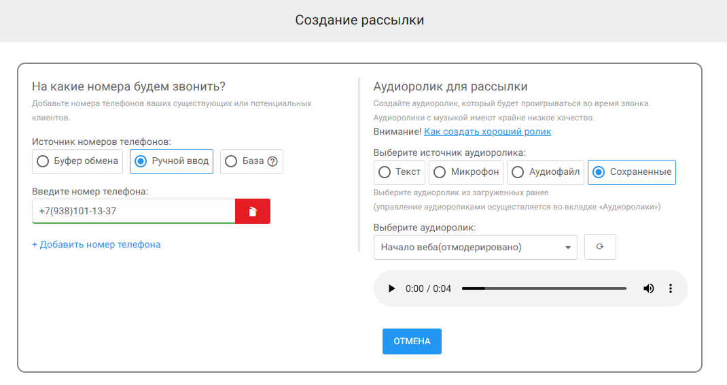727x385 pixels.
Task: Click the ОТМЕНА button
Action: click(x=412, y=341)
